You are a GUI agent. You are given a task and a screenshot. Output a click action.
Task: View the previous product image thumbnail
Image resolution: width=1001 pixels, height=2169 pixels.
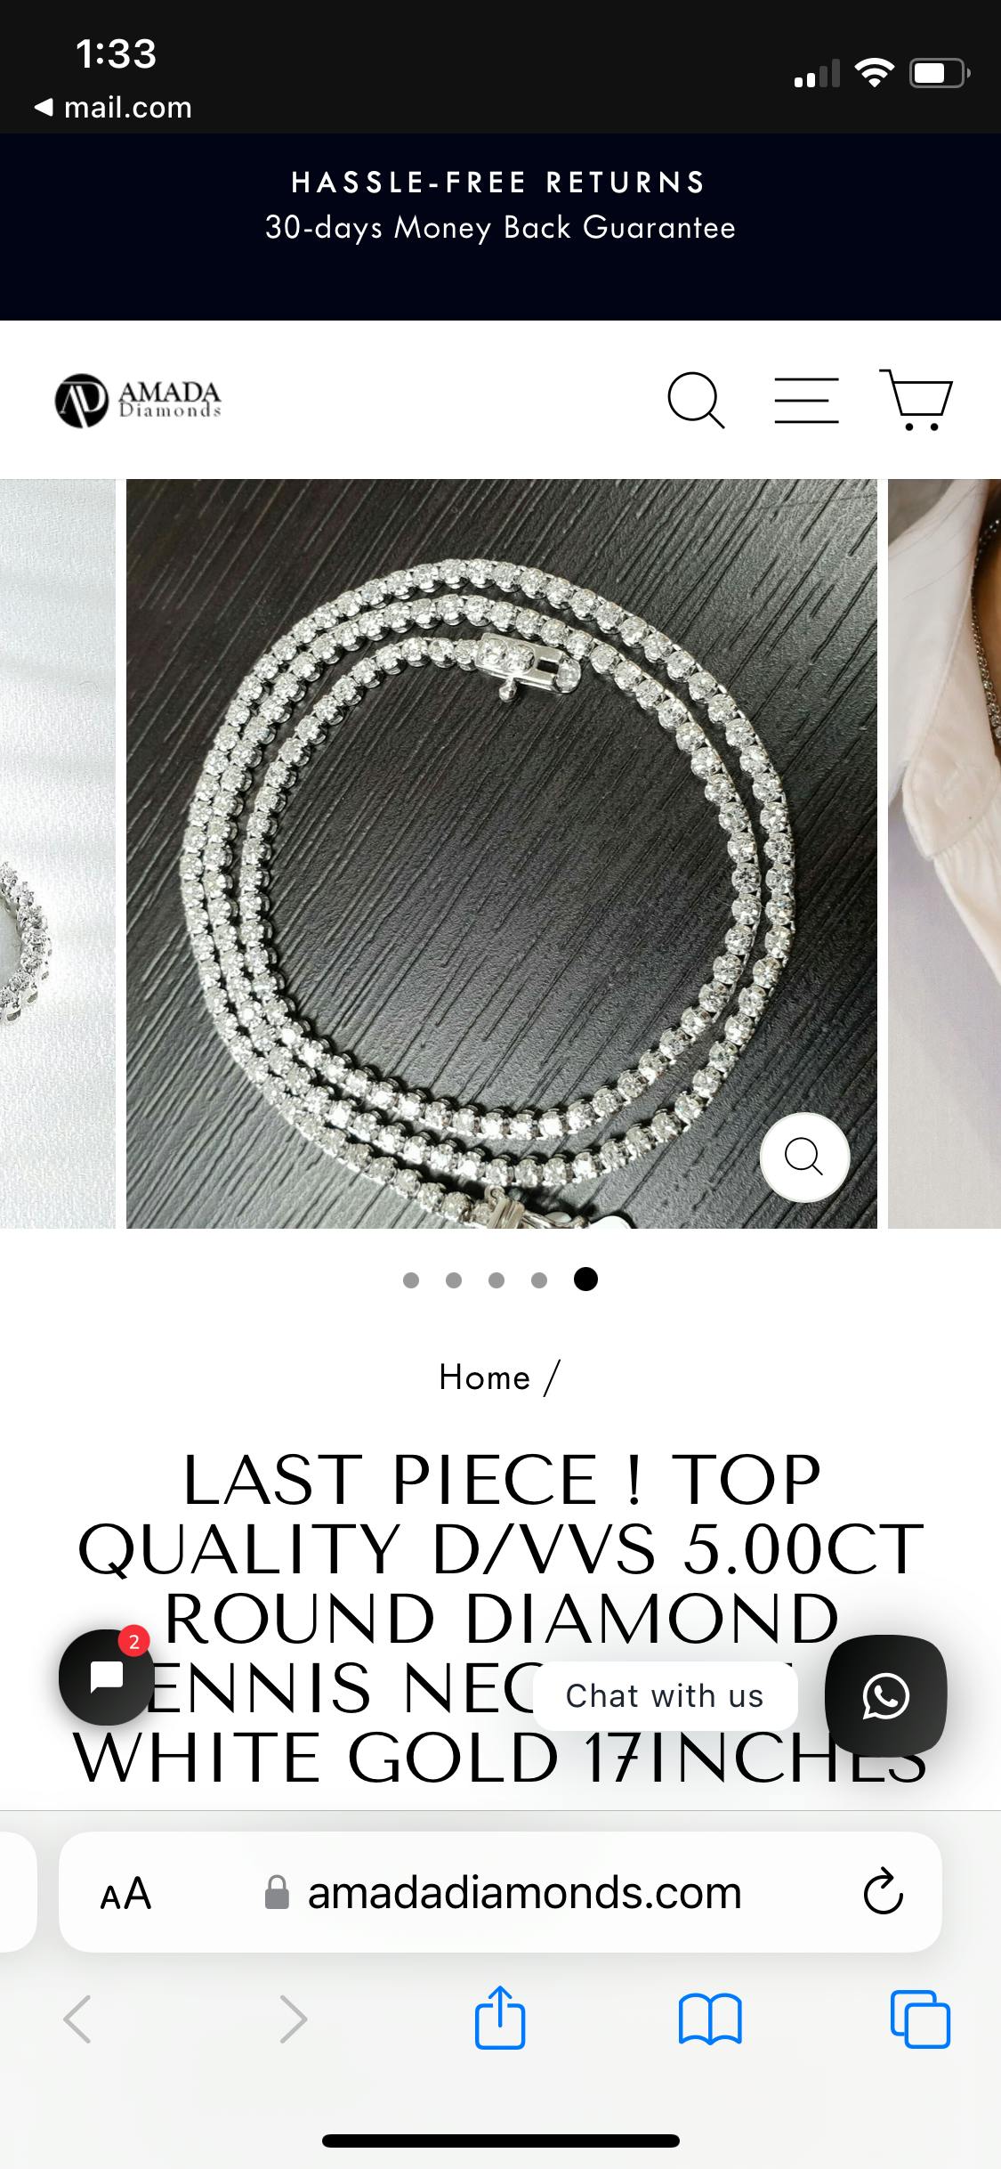57,854
